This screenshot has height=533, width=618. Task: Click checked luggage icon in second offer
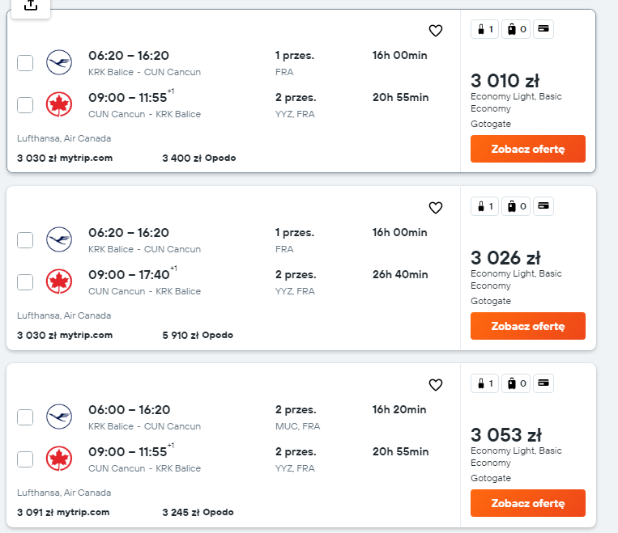point(516,206)
